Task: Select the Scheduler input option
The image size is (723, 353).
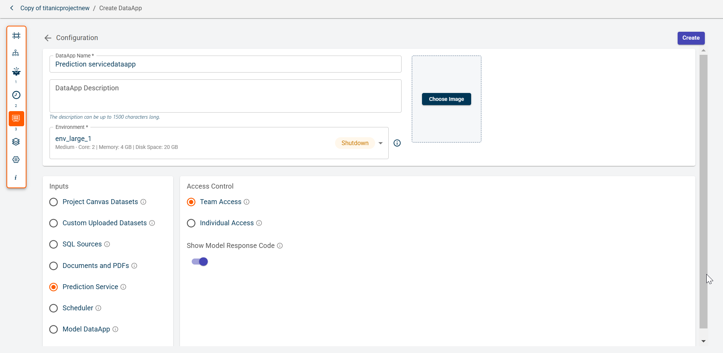Action: 54,308
